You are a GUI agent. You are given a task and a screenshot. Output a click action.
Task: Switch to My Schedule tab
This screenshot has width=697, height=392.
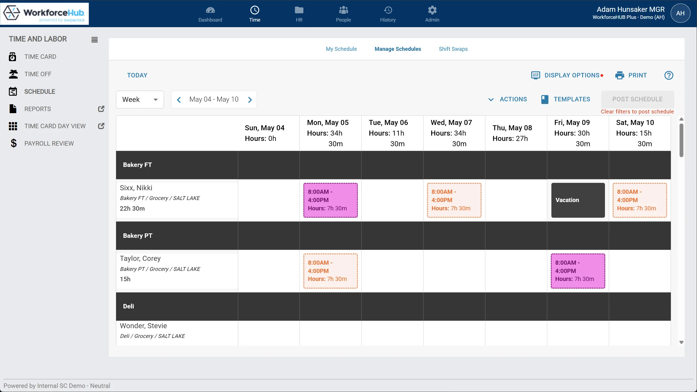tap(341, 49)
